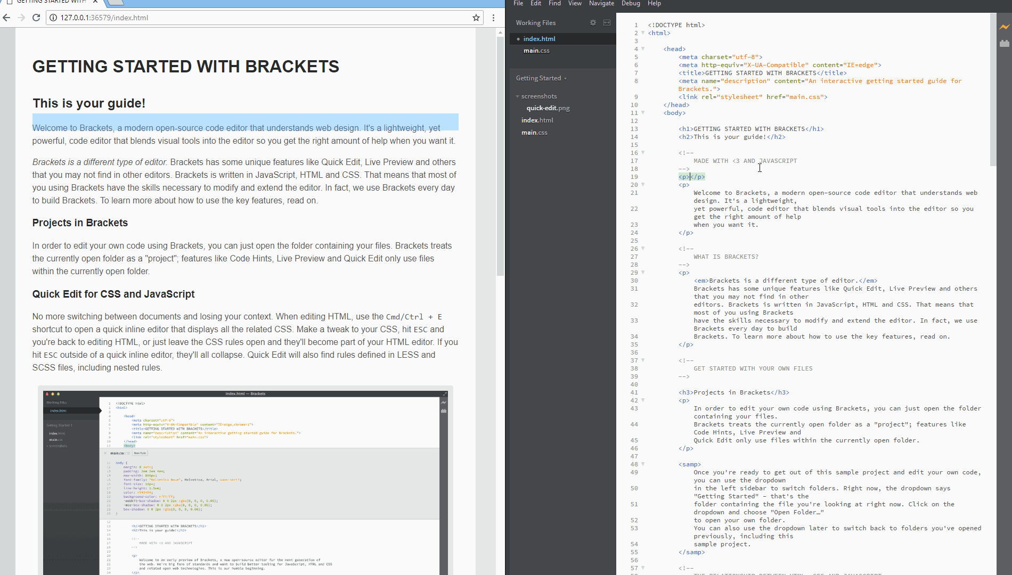The image size is (1012, 575).
Task: Fold the paragraph at line 20
Action: (643, 185)
